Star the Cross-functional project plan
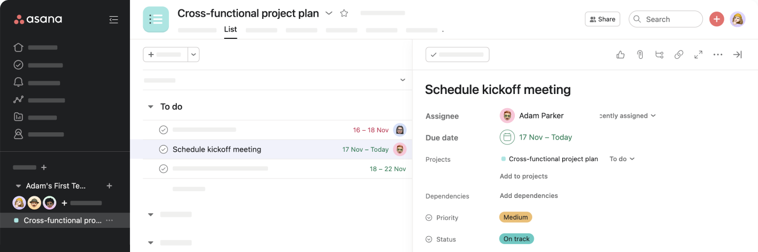758x252 pixels. point(344,13)
